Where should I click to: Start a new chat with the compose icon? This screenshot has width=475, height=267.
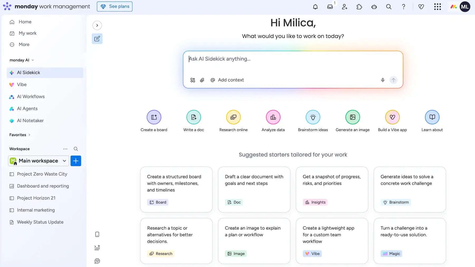[97, 39]
